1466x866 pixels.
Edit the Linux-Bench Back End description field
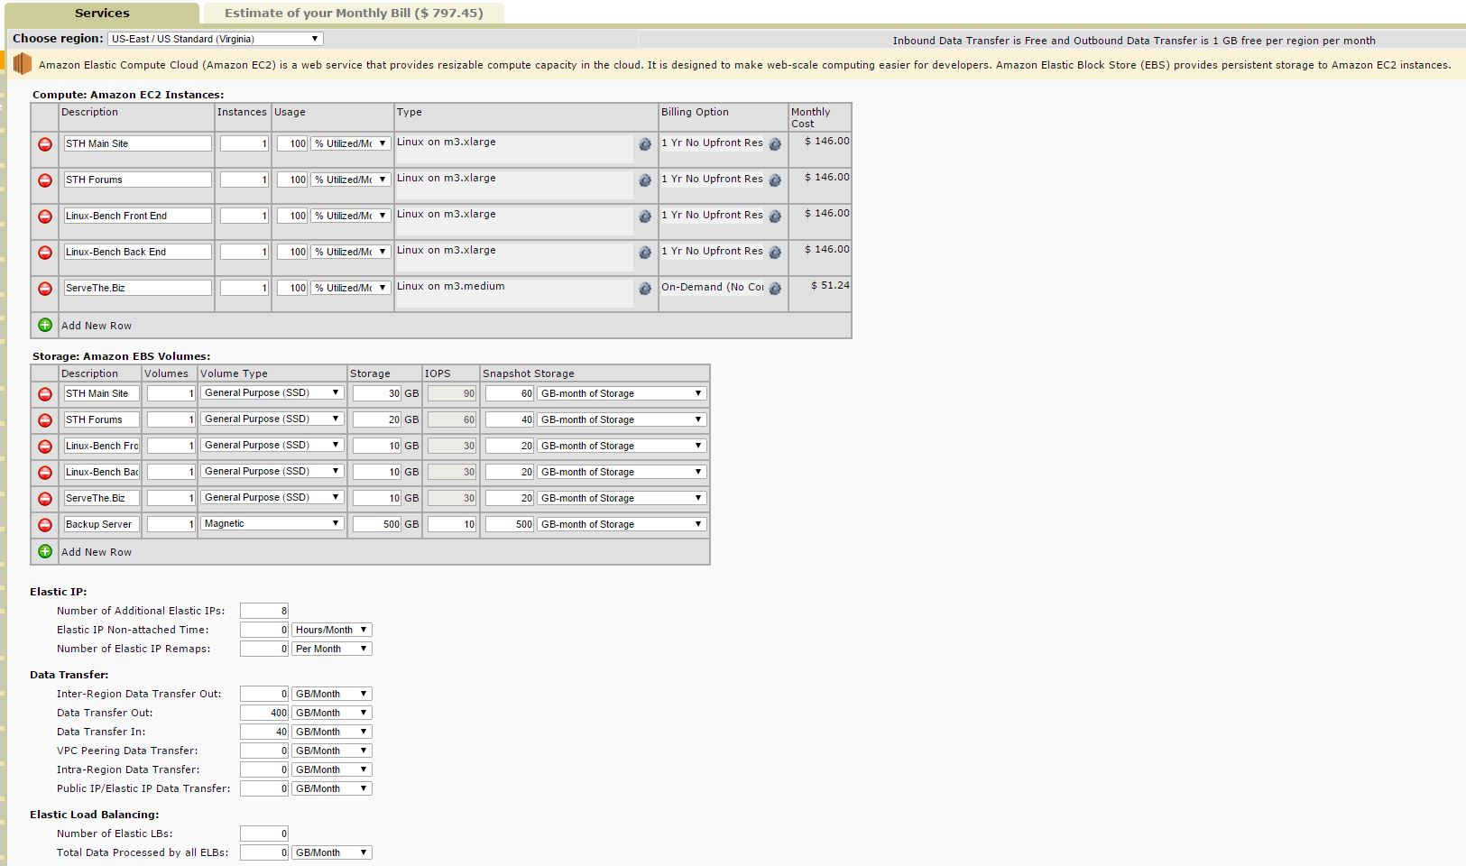point(137,252)
